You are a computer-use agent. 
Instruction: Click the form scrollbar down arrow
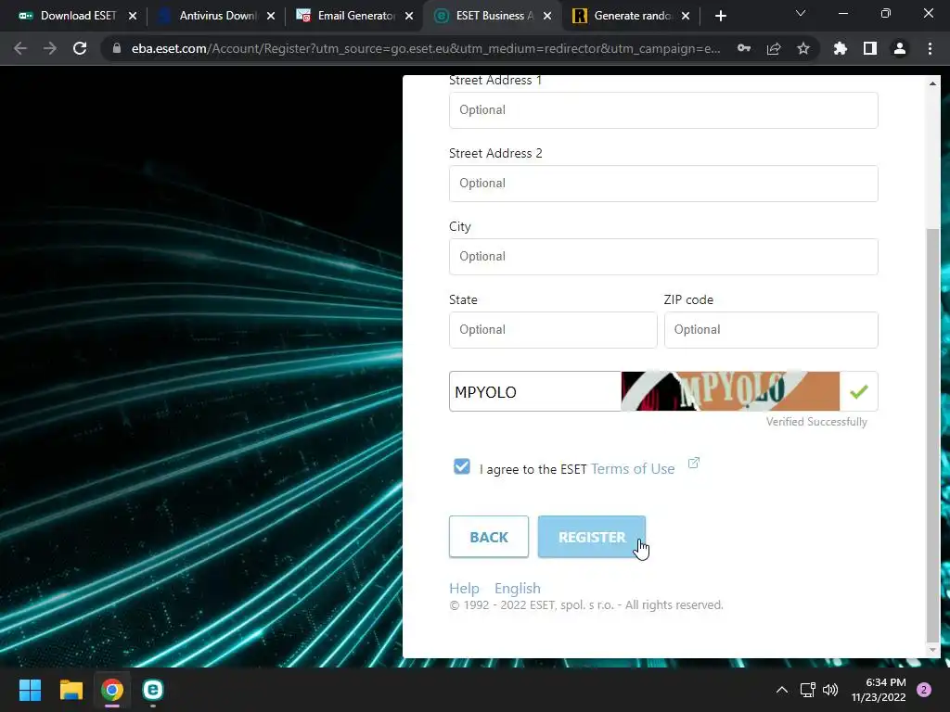coord(932,650)
